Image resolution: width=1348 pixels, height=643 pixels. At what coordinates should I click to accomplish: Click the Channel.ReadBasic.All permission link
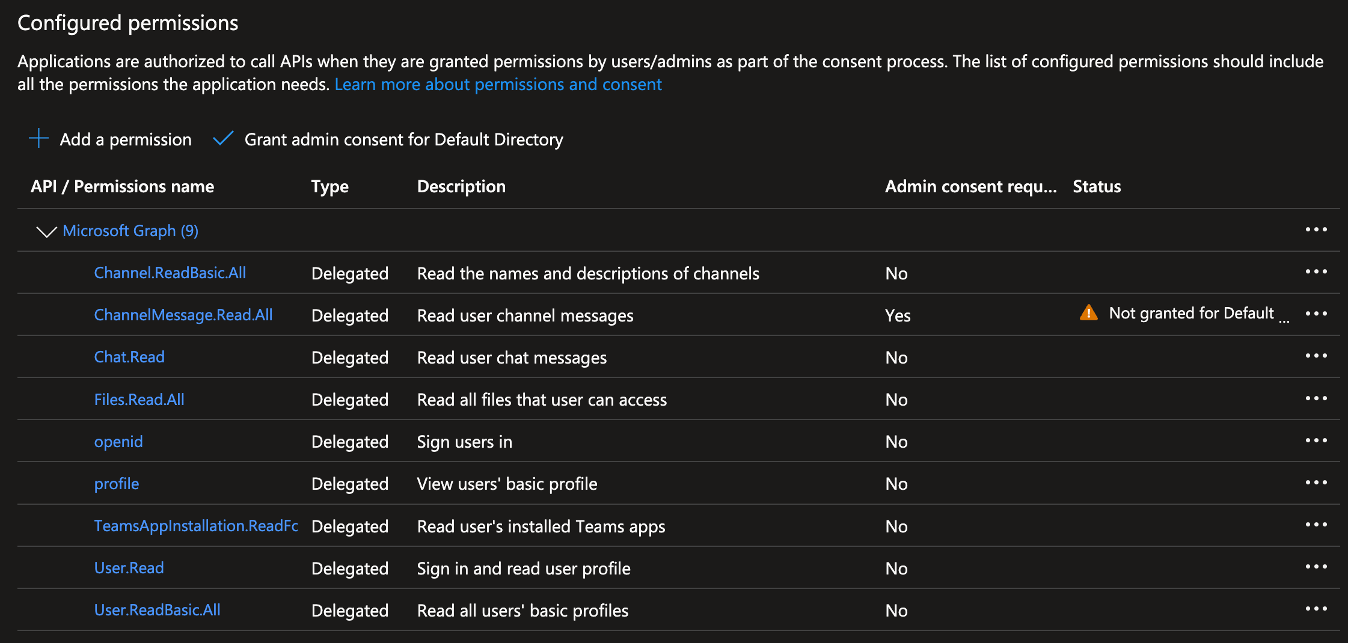click(170, 273)
